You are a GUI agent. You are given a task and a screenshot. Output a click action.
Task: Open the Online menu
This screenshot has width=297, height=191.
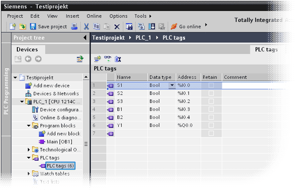(x=94, y=16)
